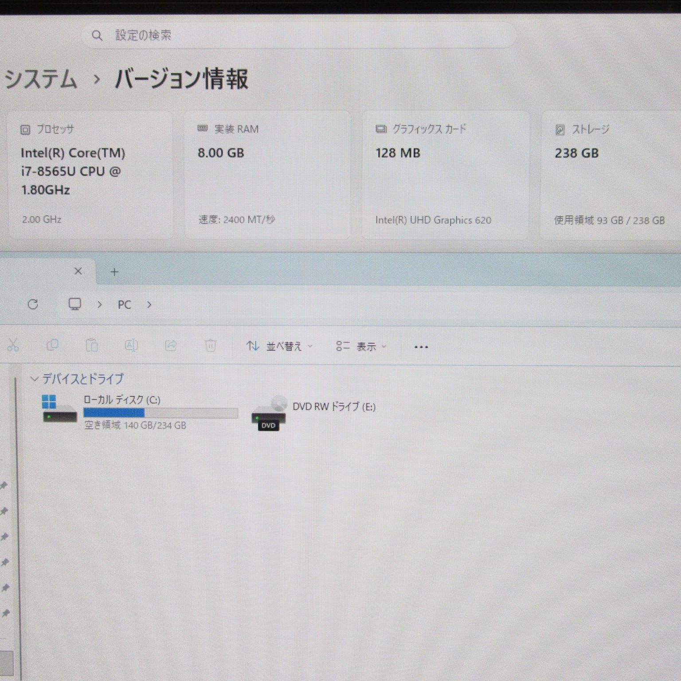
Task: Select 使用領域 93 GB / 238 GB text
Action: [609, 220]
